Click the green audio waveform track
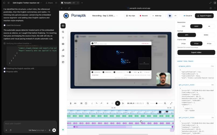217x135 pixels. [121, 116]
